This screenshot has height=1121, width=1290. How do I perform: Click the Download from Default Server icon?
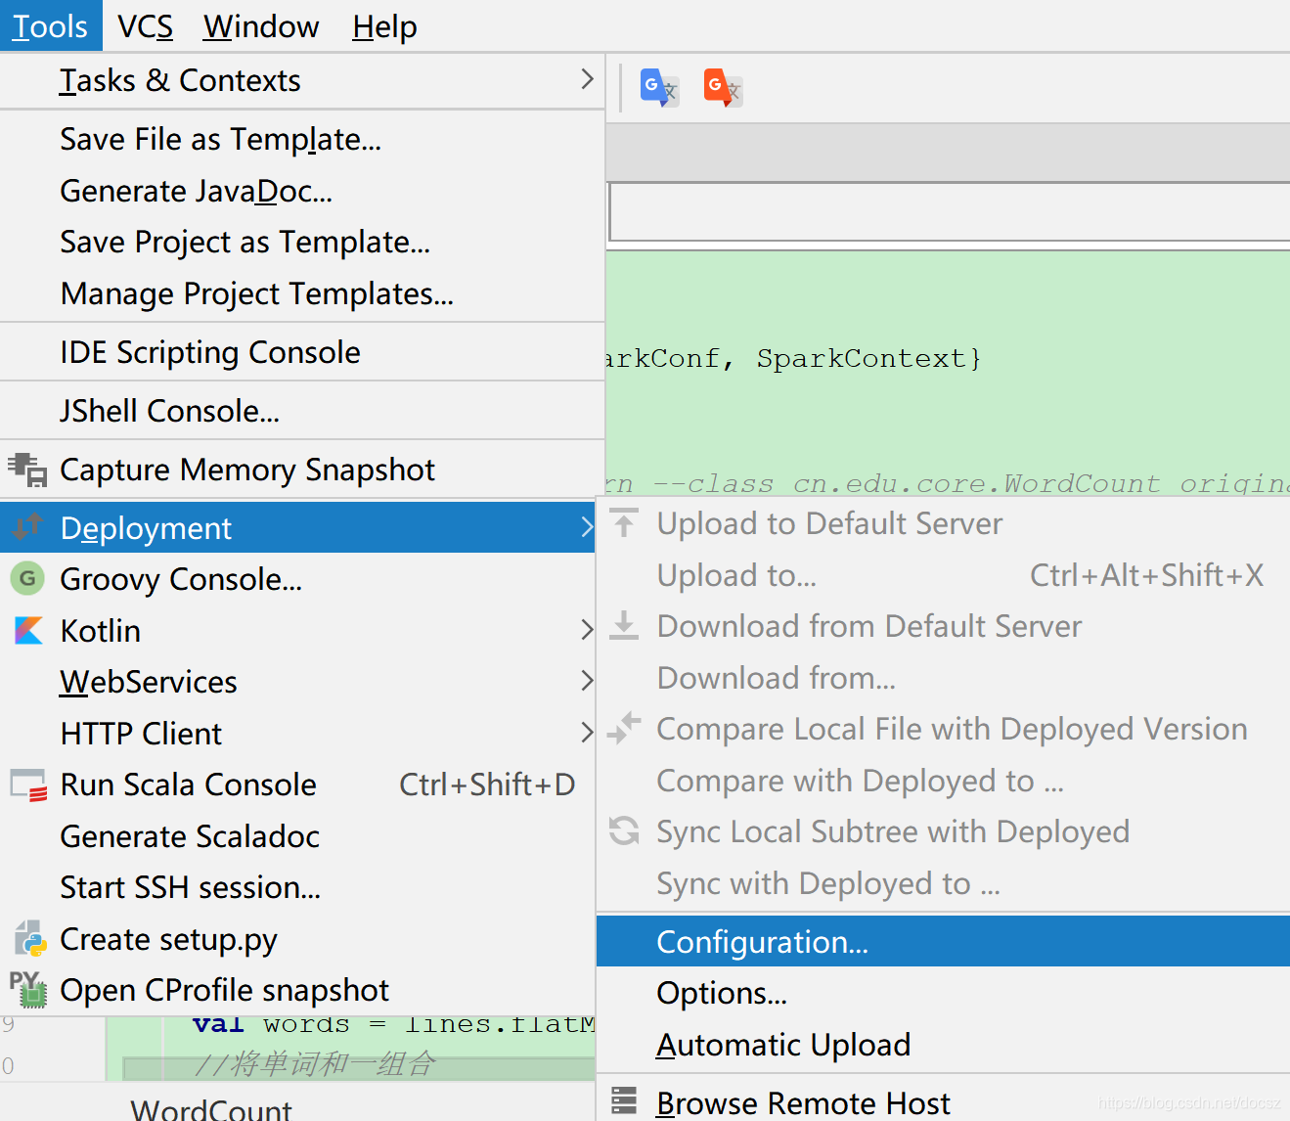[x=624, y=625]
